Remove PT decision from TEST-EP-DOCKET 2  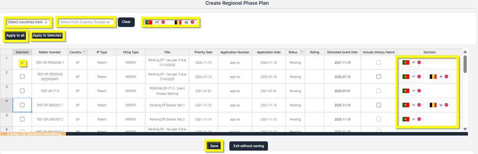pyautogui.click(x=419, y=119)
